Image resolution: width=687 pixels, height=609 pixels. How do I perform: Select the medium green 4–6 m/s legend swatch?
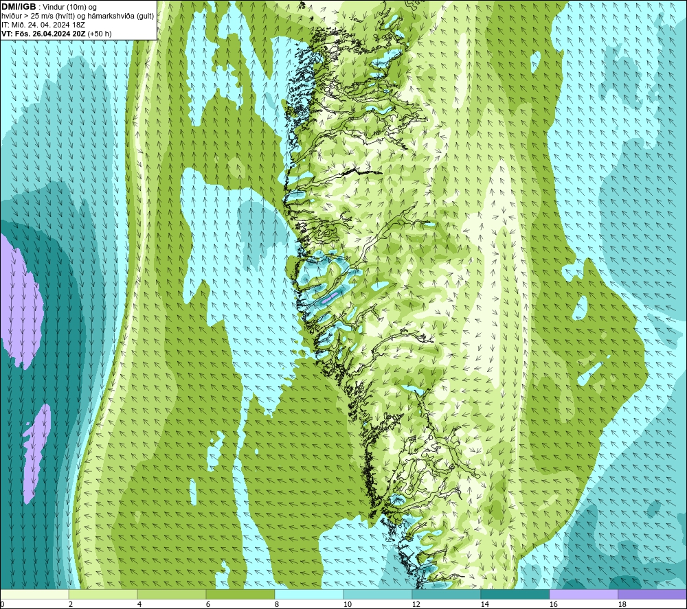click(x=172, y=594)
